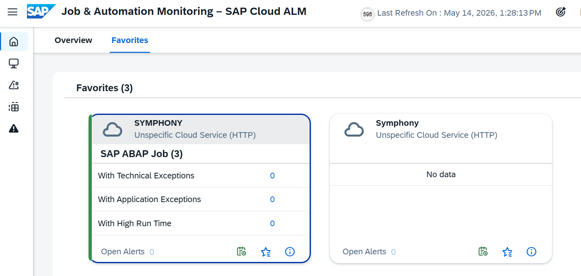Switch to the Overview tab

tap(73, 40)
